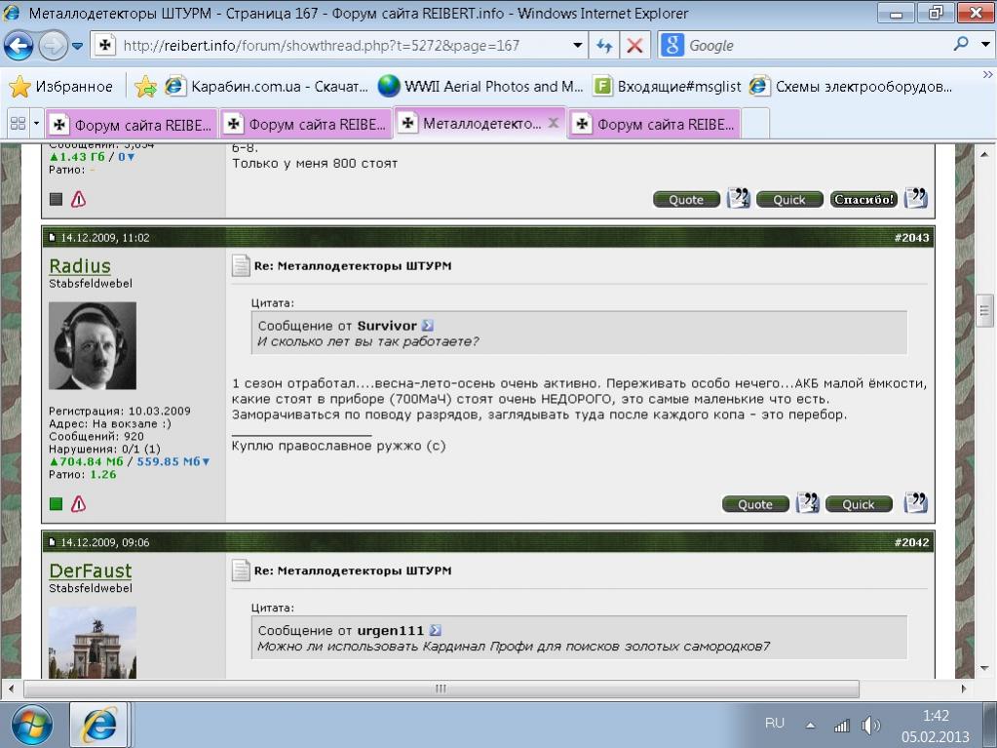Screen dimensions: 997x748
Task: Open post permalink #2043
Action: pos(911,237)
